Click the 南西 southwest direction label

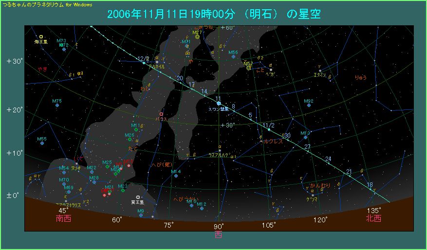click(63, 218)
